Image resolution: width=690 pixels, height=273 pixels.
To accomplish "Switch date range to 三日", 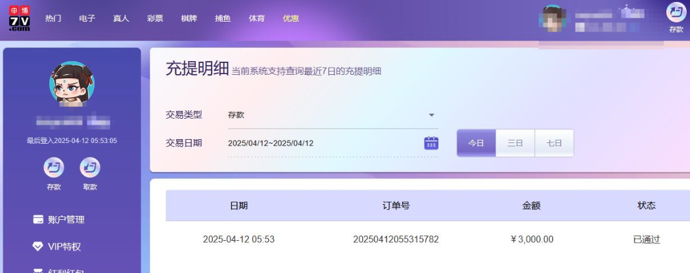I will point(515,143).
